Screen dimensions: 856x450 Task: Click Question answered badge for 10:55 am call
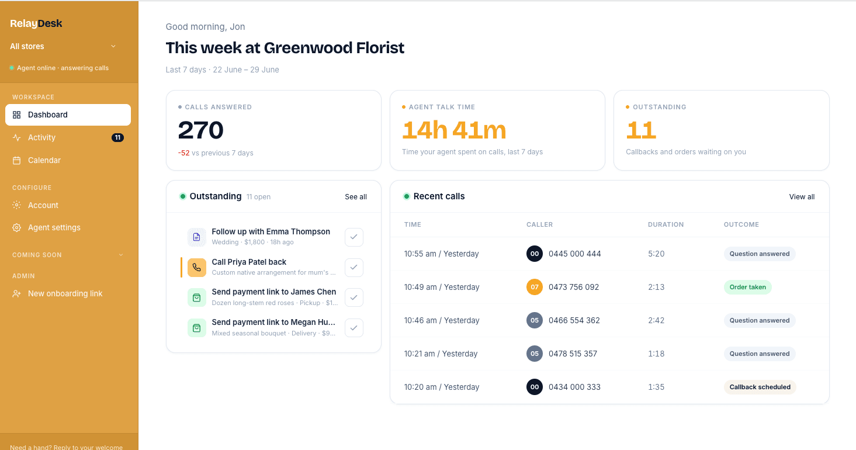(760, 254)
